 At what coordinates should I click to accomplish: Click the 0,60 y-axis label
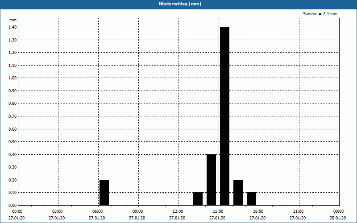13,129
